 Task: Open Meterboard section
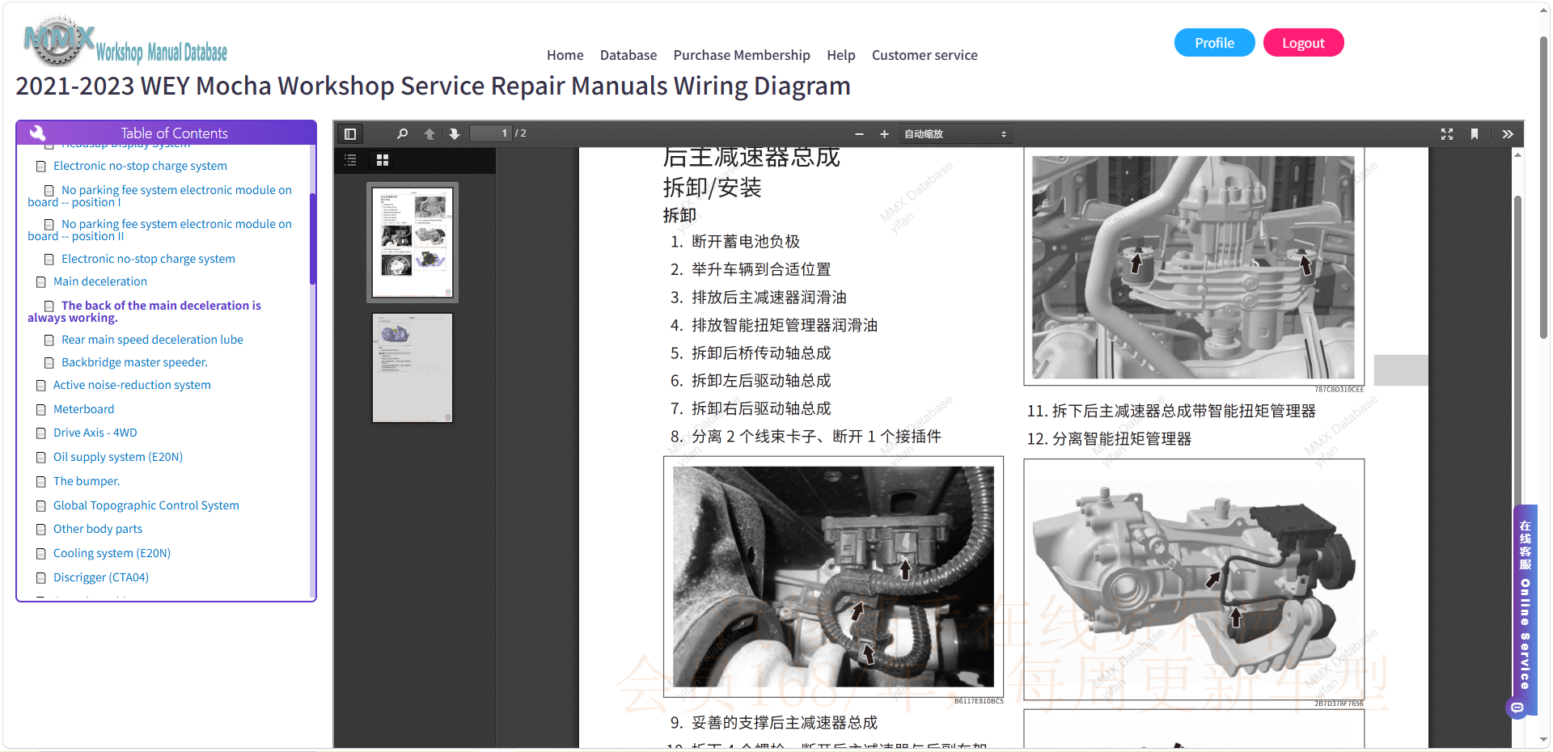(x=83, y=409)
